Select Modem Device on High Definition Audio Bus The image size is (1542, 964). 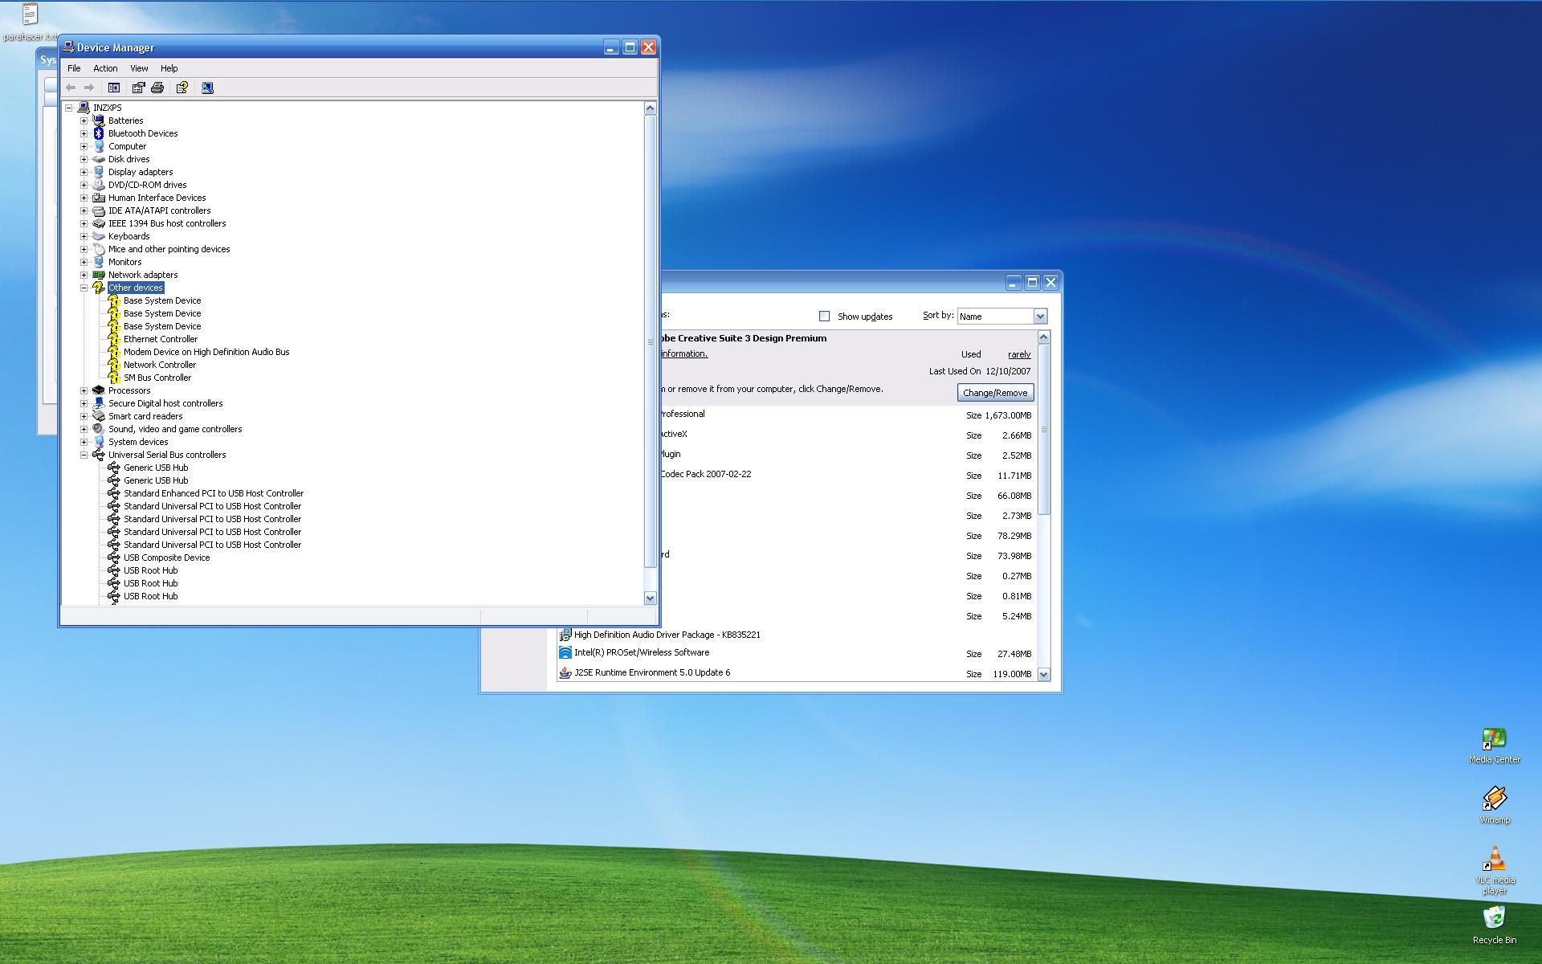point(206,352)
